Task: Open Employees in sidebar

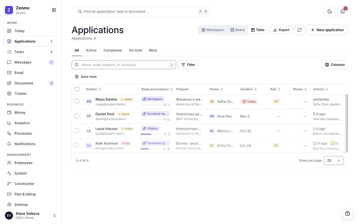Action: tap(30, 163)
